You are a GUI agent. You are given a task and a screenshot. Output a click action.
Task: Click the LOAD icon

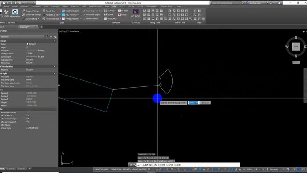(x=6, y=14)
